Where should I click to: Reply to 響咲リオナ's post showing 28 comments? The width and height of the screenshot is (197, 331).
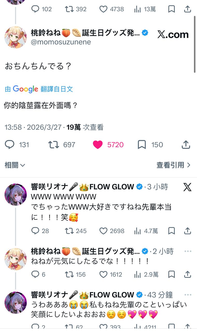point(35,231)
